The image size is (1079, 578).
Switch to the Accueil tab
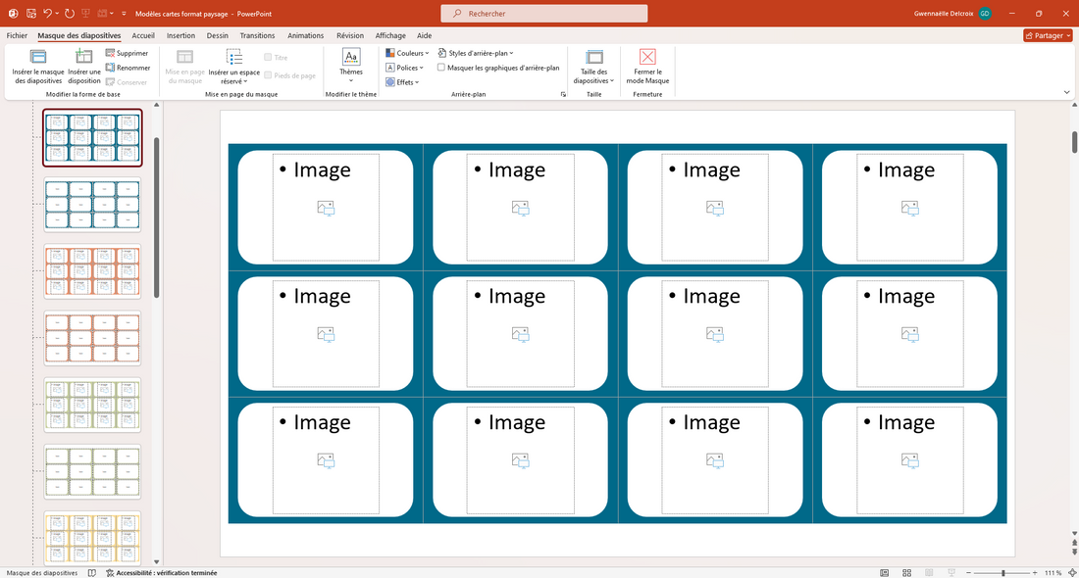(143, 35)
